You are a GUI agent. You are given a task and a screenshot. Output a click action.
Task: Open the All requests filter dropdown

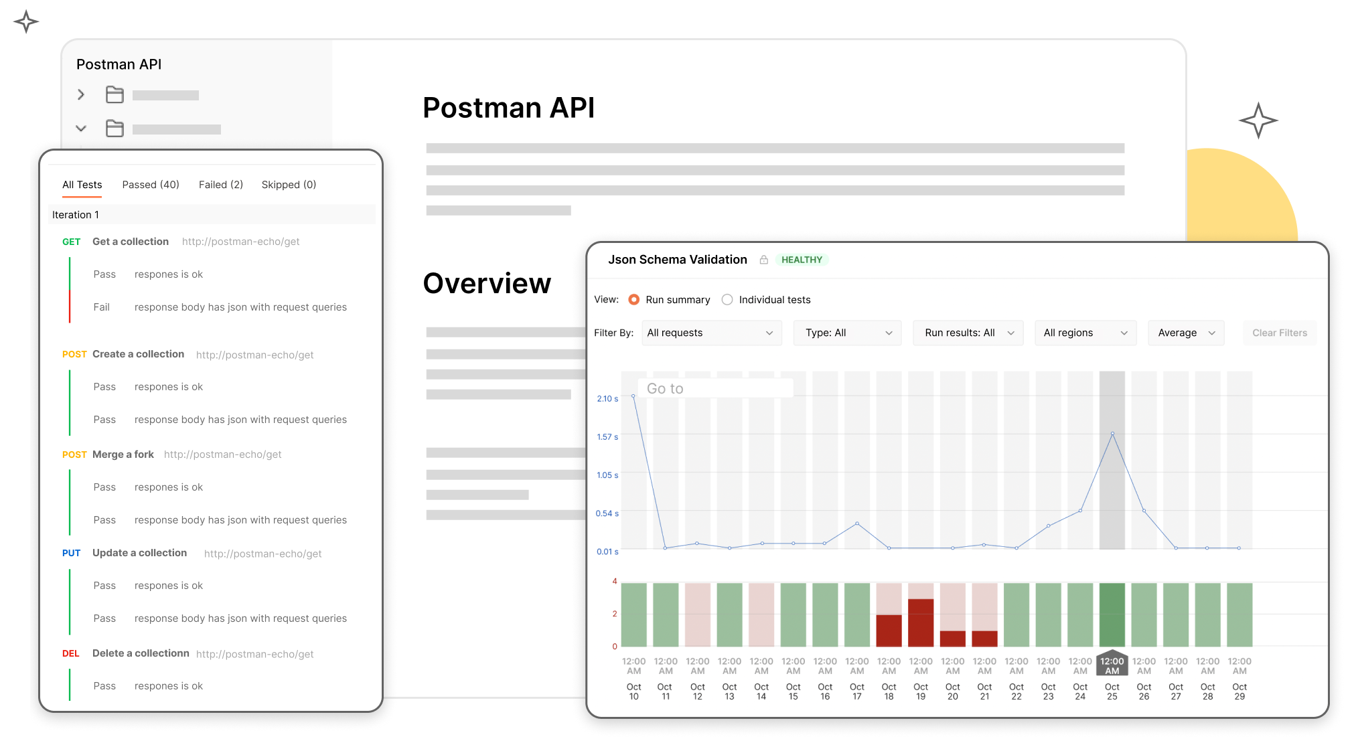pyautogui.click(x=711, y=333)
